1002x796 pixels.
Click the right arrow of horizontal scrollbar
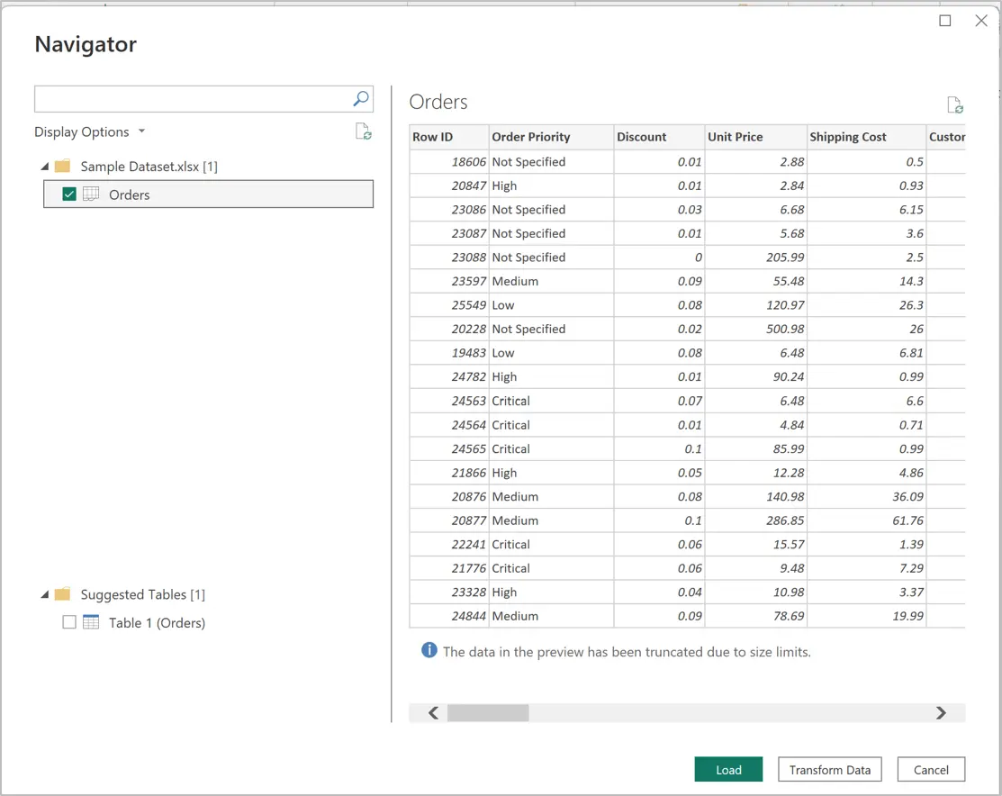(x=941, y=713)
